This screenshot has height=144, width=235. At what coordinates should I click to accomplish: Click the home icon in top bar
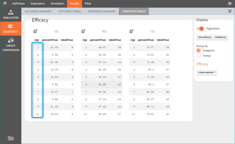(5, 3)
